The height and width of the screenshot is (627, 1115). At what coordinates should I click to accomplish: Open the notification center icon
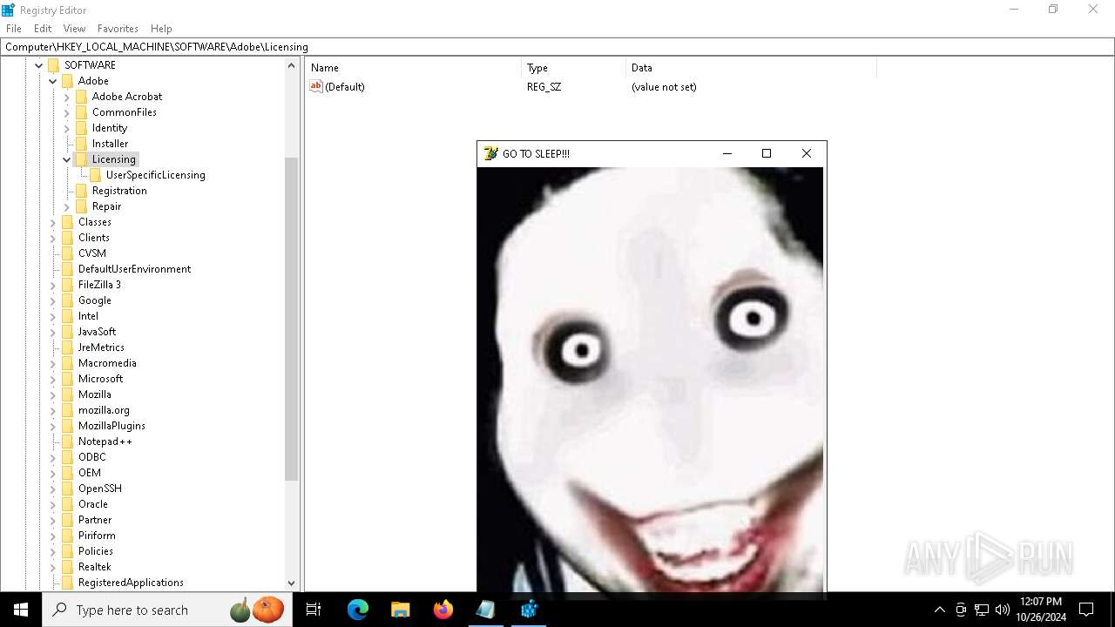tap(1086, 610)
